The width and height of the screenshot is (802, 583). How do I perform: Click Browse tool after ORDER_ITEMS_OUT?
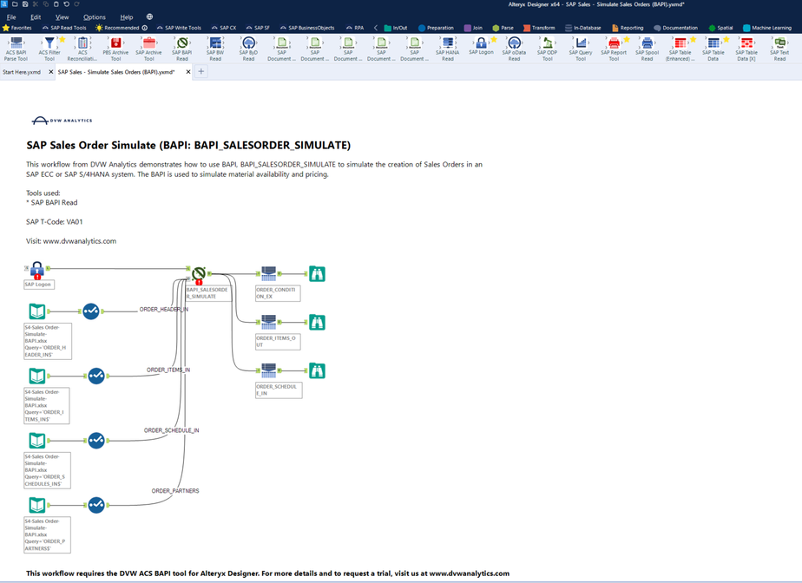(317, 322)
